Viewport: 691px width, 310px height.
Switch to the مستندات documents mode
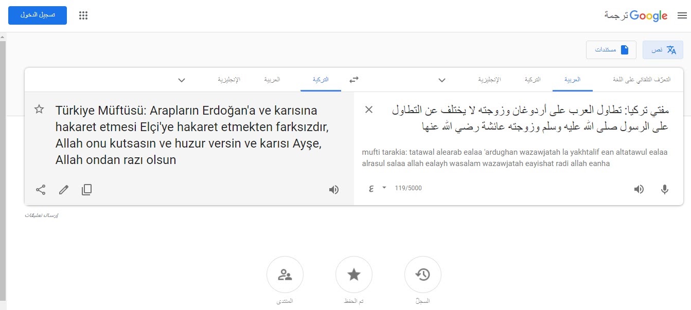coord(611,50)
